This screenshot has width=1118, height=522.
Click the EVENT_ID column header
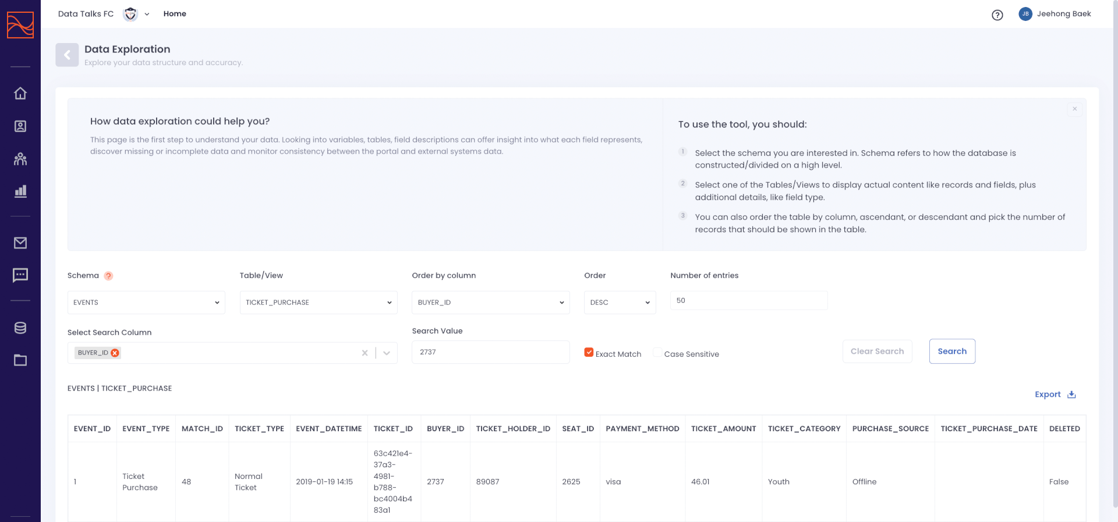tap(92, 429)
